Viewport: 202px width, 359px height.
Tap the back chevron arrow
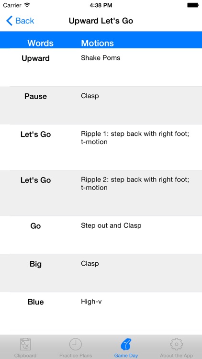point(9,21)
